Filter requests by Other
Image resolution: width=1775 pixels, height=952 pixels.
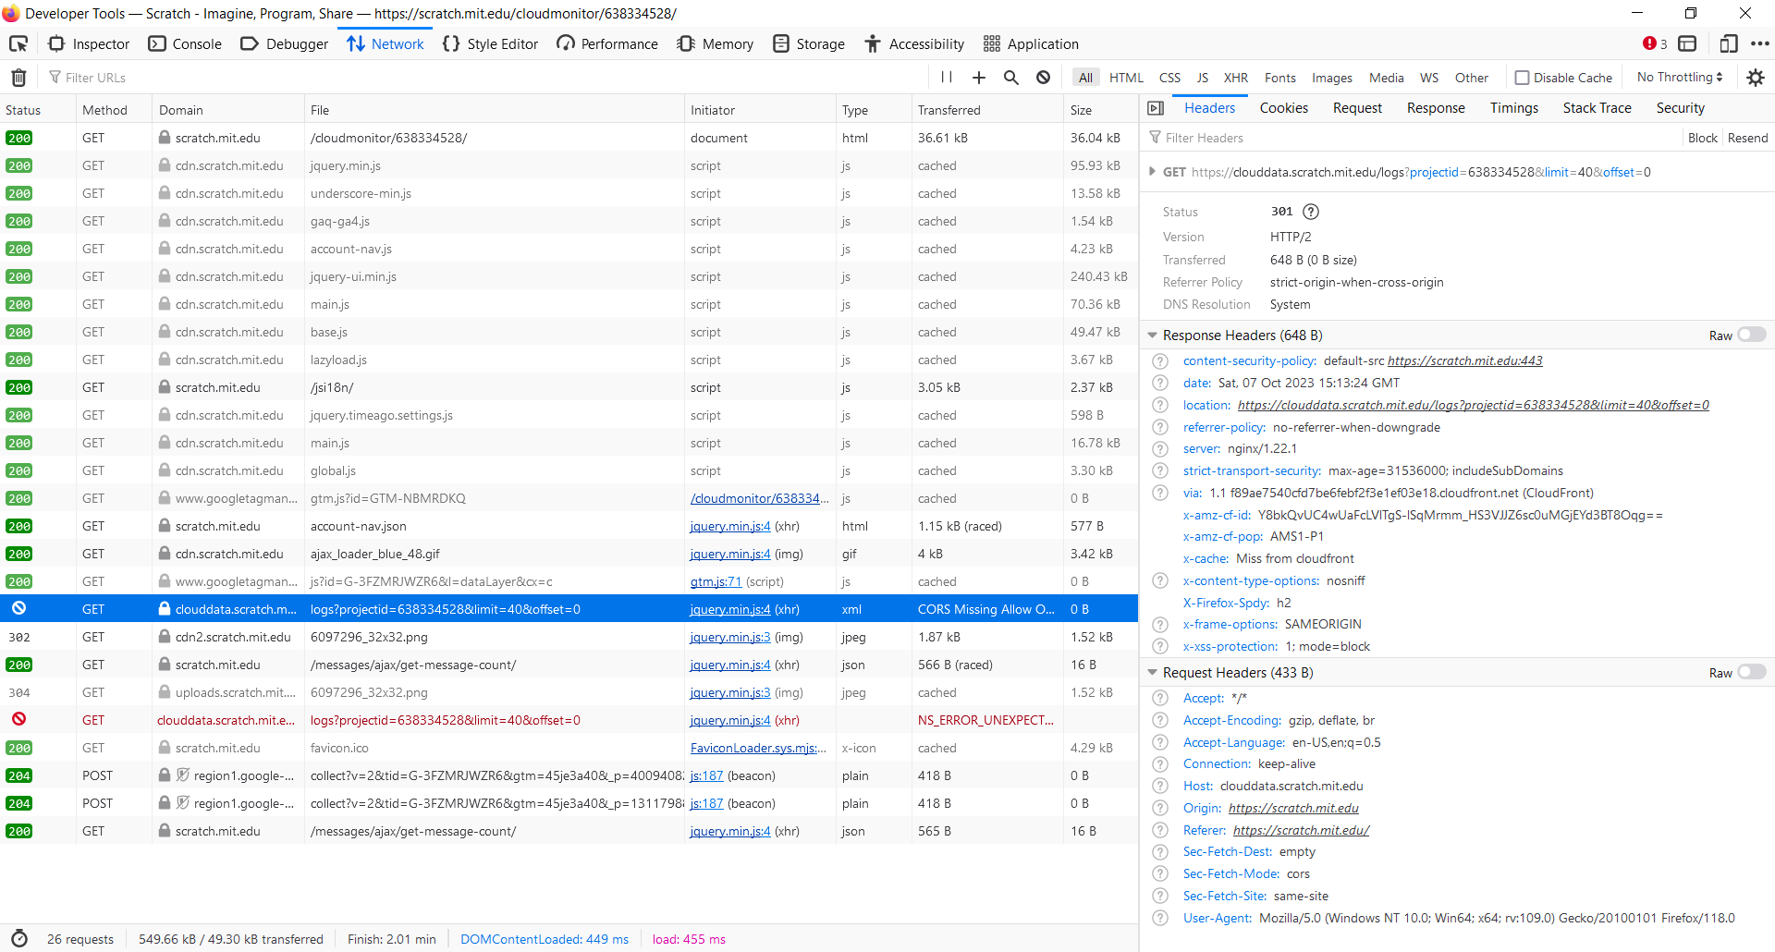click(1471, 78)
